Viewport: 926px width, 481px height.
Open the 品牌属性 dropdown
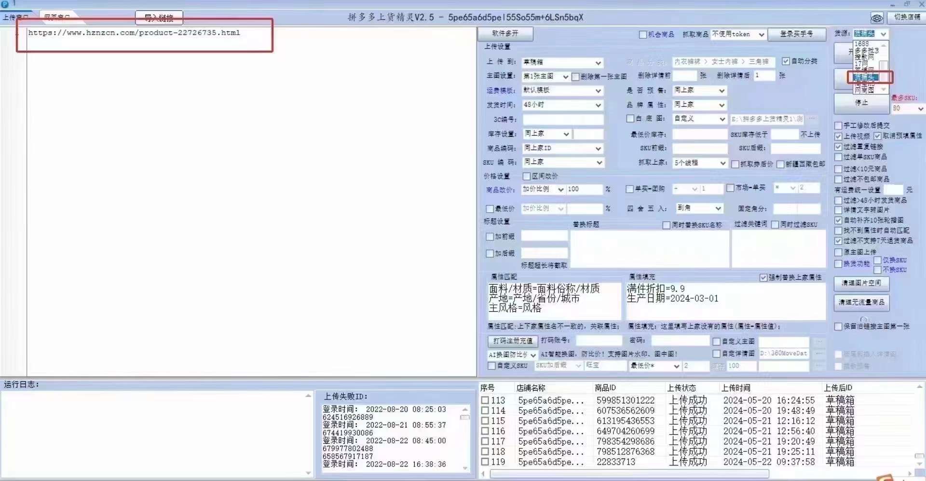coord(700,105)
